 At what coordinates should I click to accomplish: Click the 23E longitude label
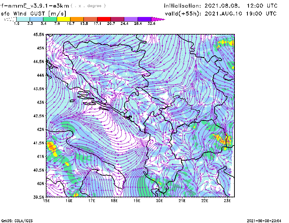tap(227, 201)
